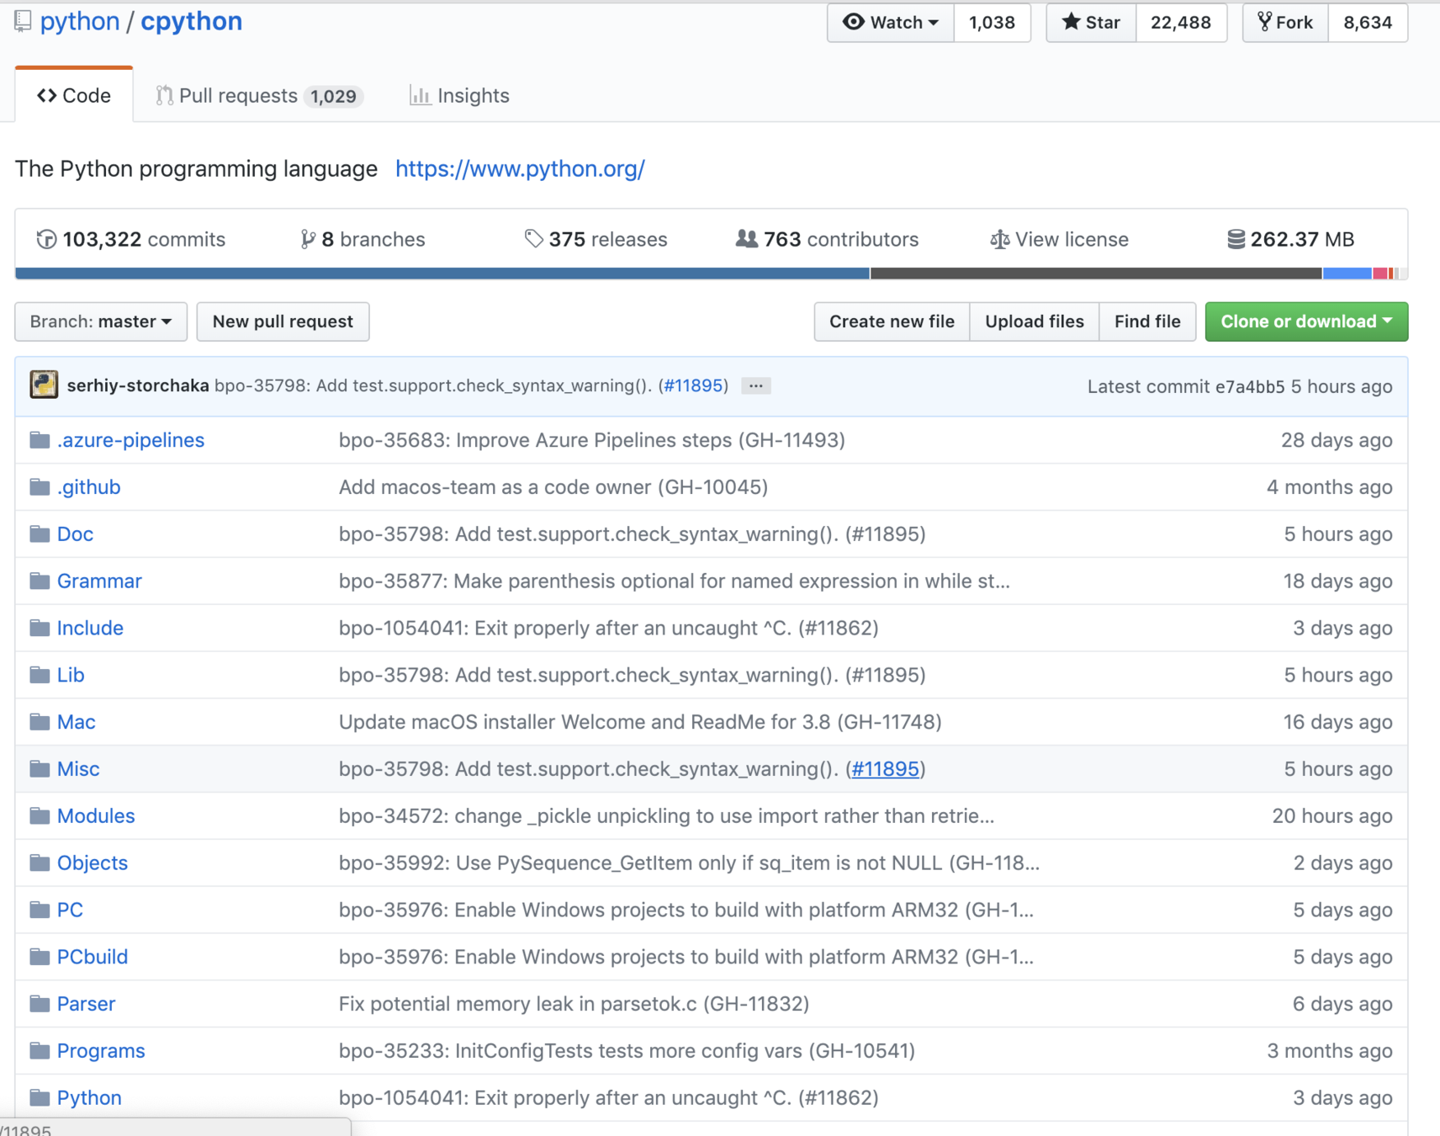Click the branches fork icon
The width and height of the screenshot is (1440, 1136).
[x=307, y=240]
